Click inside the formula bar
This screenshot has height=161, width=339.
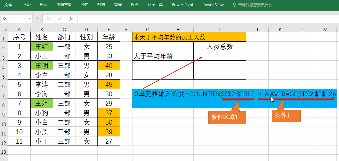click(208, 19)
